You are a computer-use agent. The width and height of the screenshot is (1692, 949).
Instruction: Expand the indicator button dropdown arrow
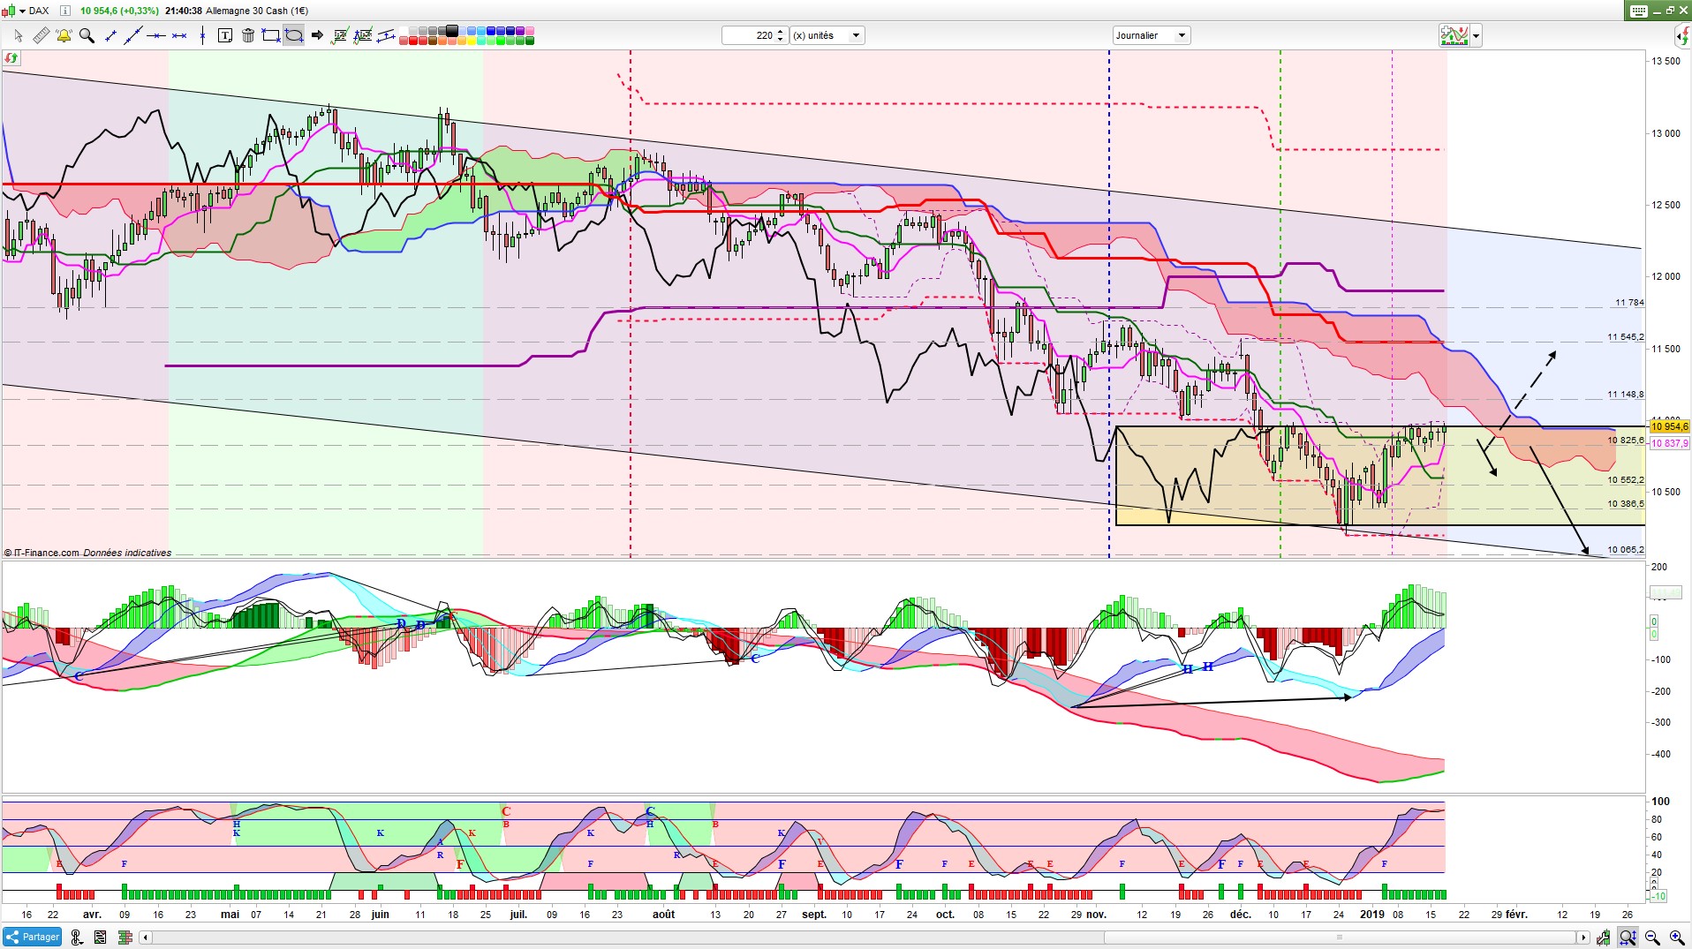coord(1476,36)
